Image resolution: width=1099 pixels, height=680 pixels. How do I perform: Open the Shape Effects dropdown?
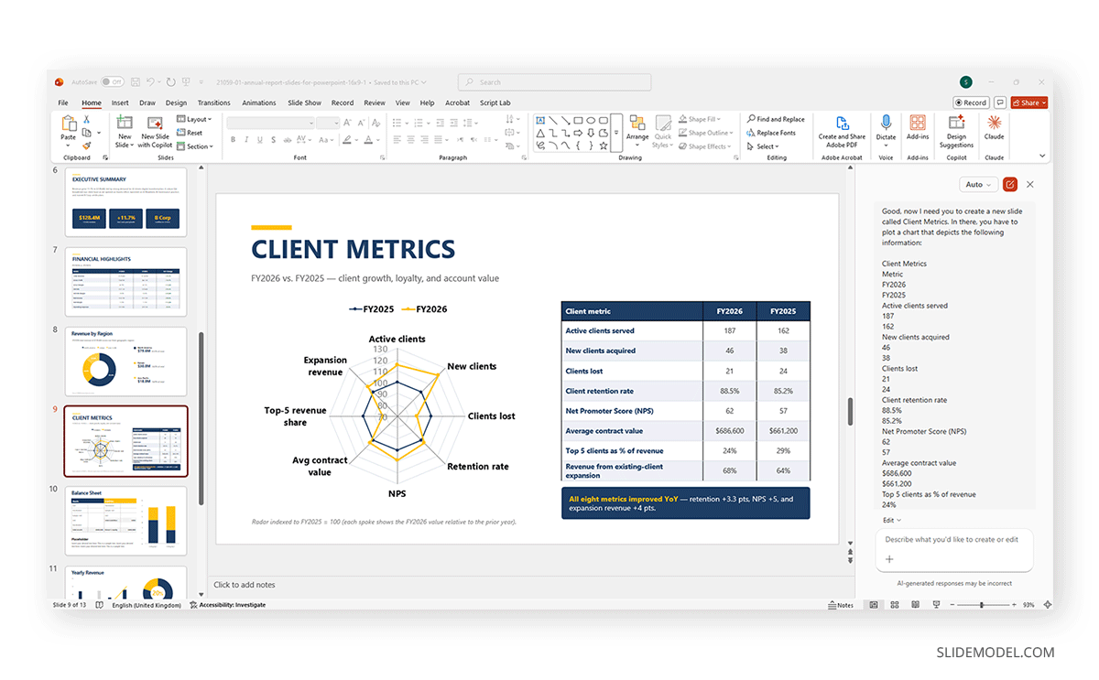click(x=704, y=146)
